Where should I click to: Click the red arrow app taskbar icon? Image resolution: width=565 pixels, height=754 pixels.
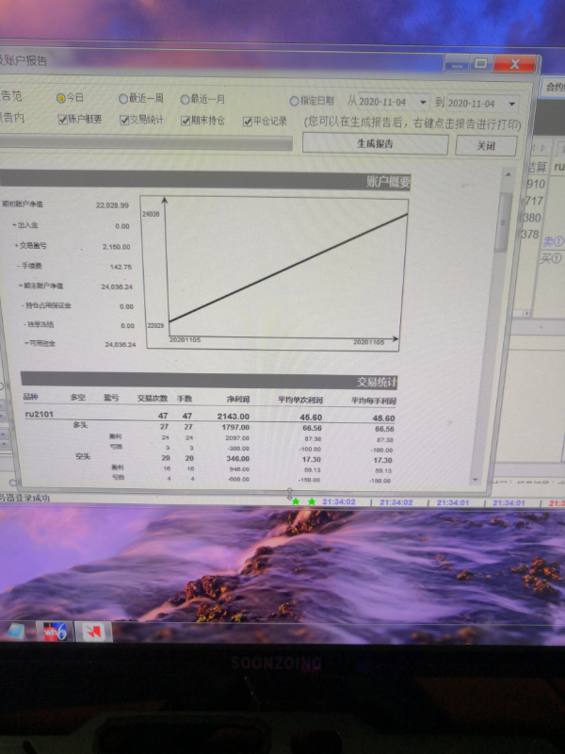click(93, 631)
